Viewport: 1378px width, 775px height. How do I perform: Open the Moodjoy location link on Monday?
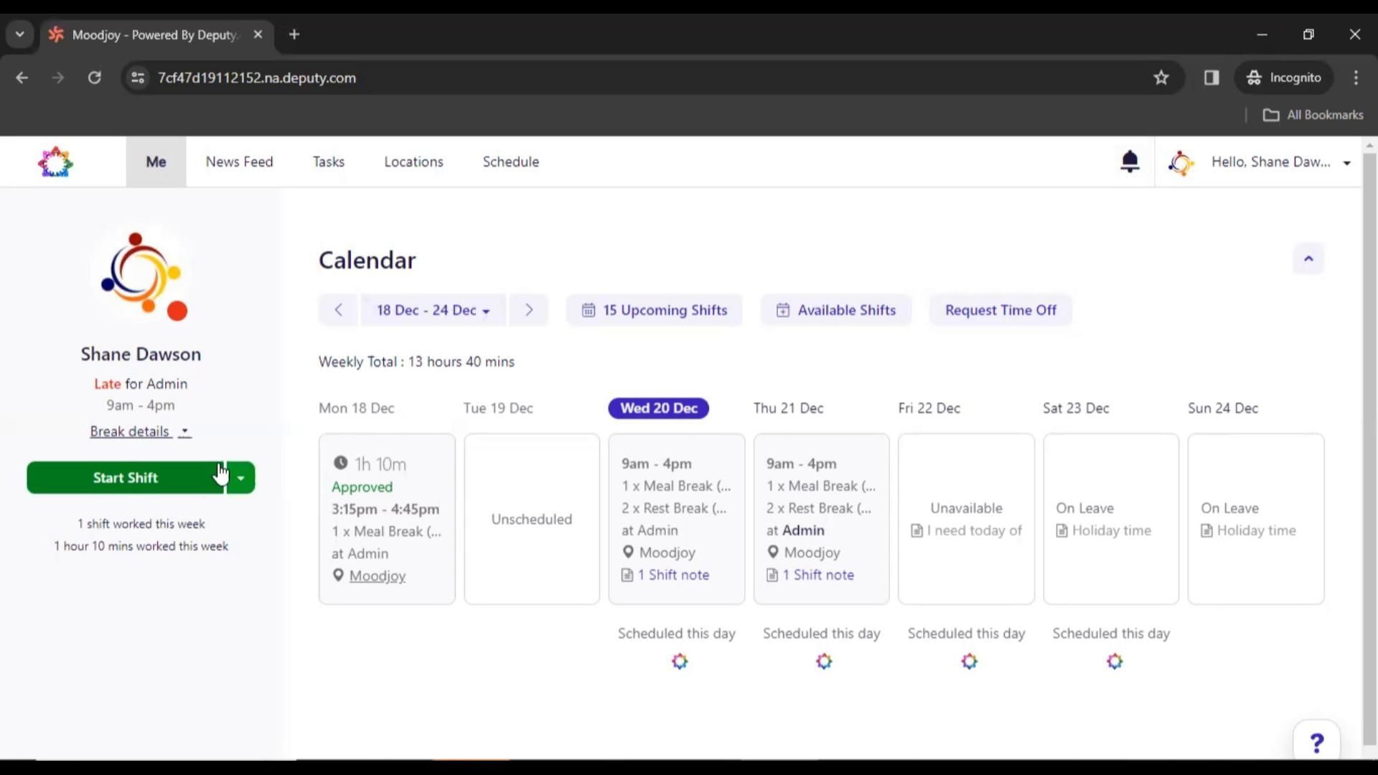click(377, 576)
